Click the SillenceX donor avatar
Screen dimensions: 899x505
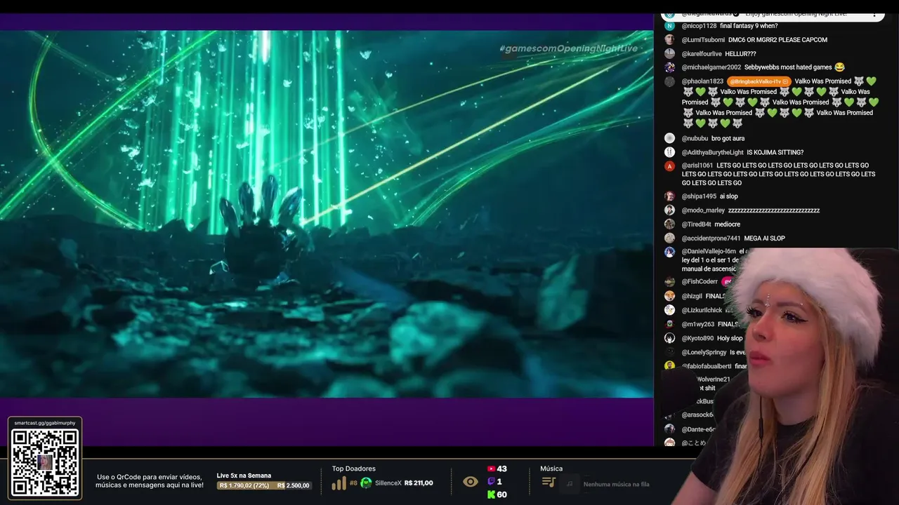click(x=366, y=483)
